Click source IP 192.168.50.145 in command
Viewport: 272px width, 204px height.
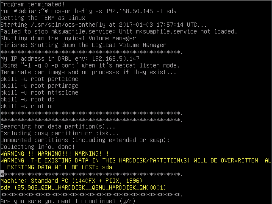(x=129, y=11)
